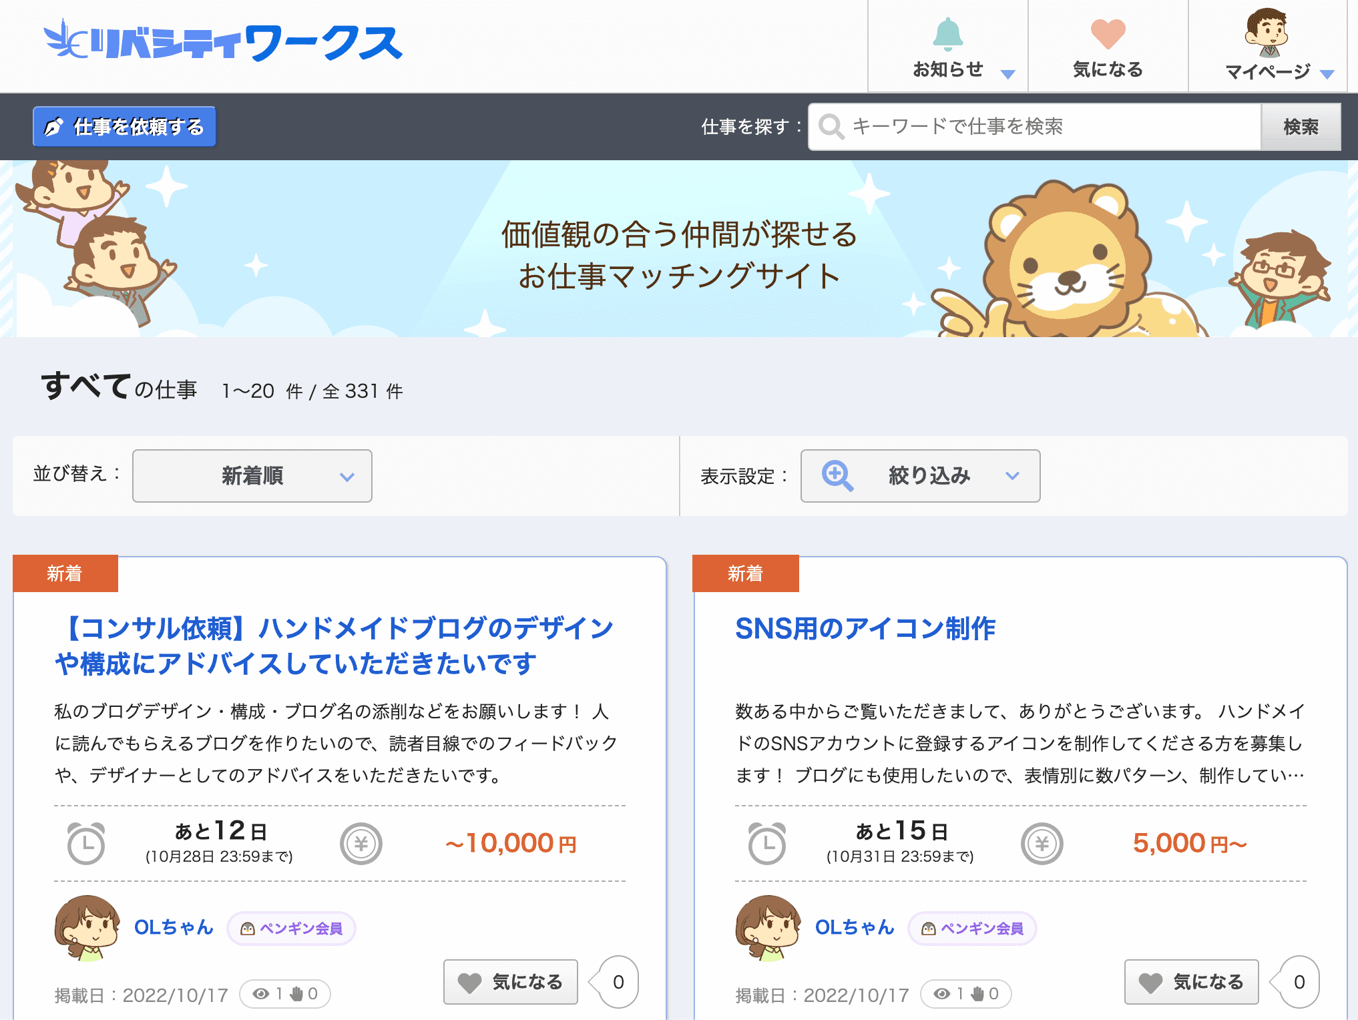Viewport: 1358px width, 1020px height.
Task: Click the alarm clock icon on first job card
Action: (x=86, y=844)
